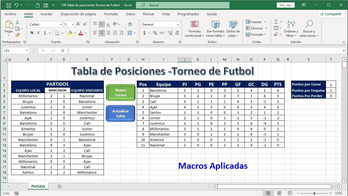Click the Copy icon in Portapapeles
The image size is (348, 196).
point(17,29)
